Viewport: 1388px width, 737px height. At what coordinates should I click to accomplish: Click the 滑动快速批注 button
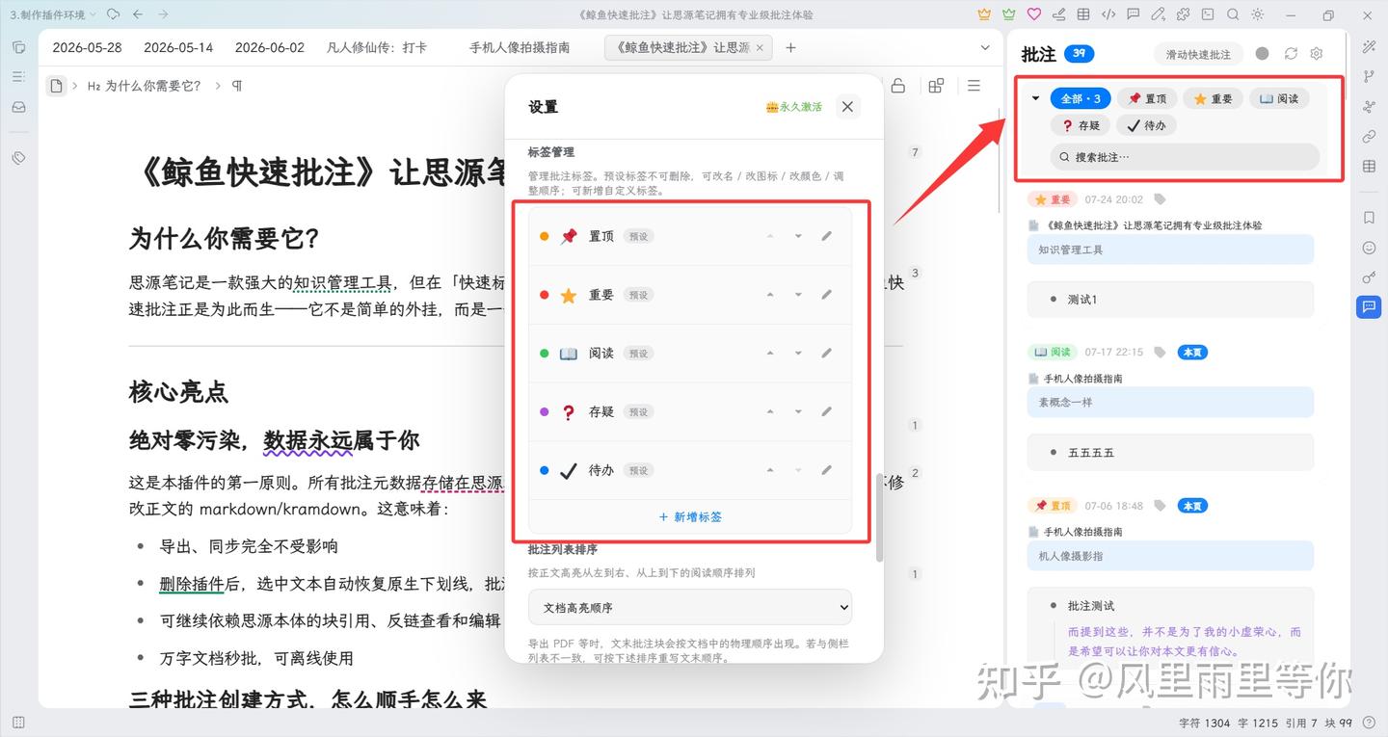pos(1198,55)
